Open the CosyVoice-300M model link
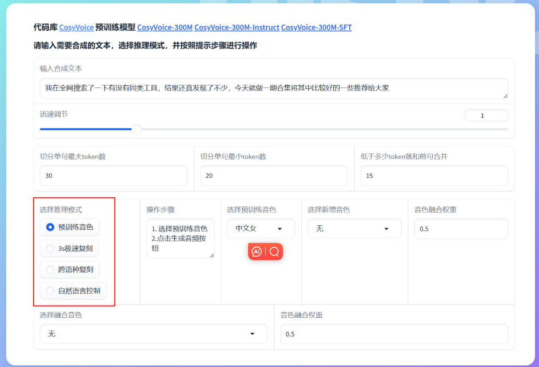Image resolution: width=539 pixels, height=367 pixels. click(x=165, y=27)
